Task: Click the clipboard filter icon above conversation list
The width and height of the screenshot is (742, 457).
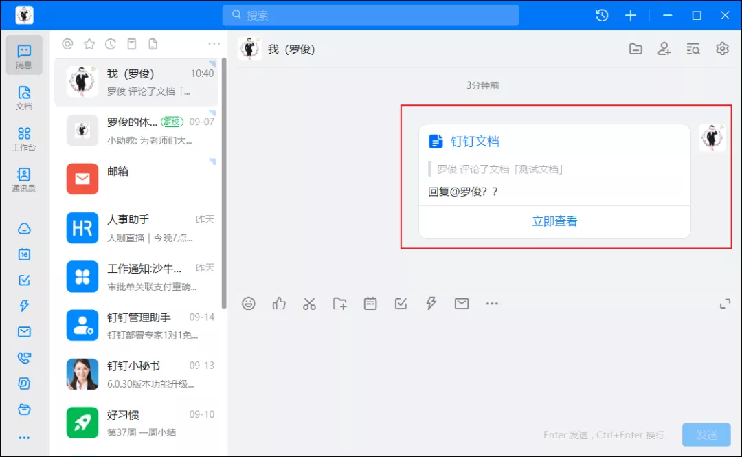Action: pyautogui.click(x=131, y=44)
